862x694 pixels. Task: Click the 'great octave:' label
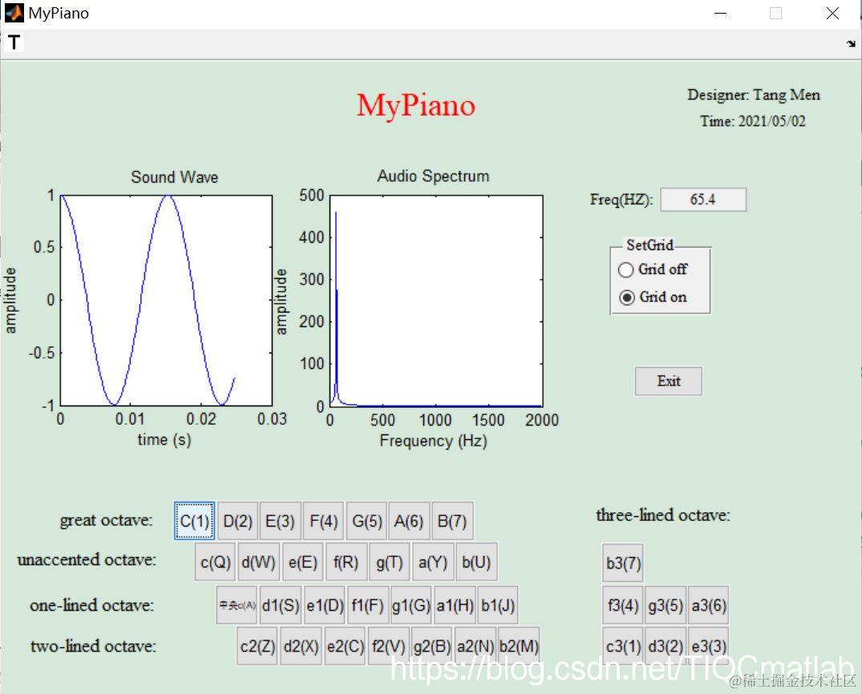[106, 520]
